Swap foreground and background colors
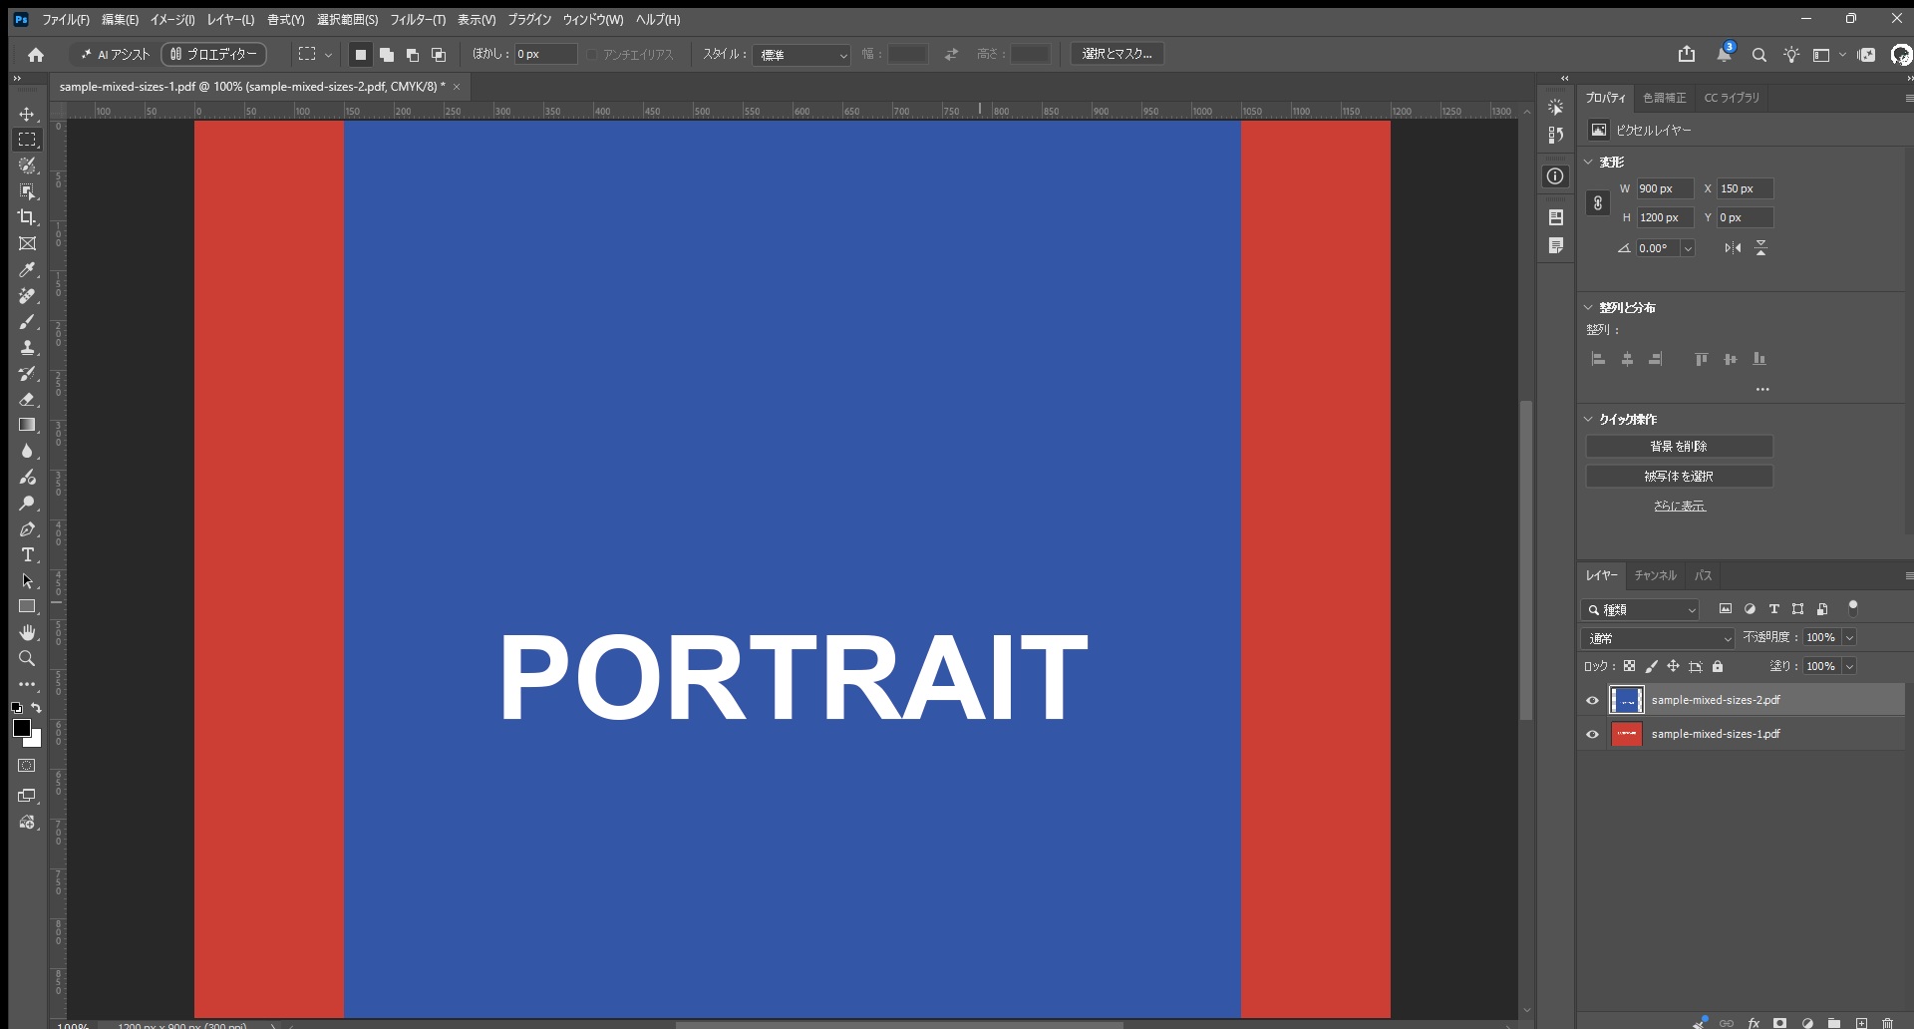Screen dimensions: 1914x1029 37,708
